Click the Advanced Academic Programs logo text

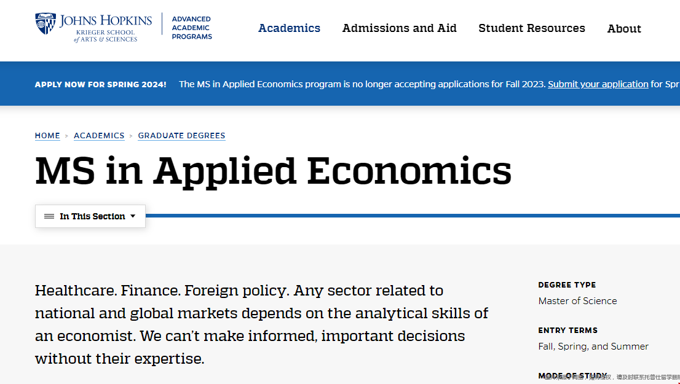(x=192, y=28)
